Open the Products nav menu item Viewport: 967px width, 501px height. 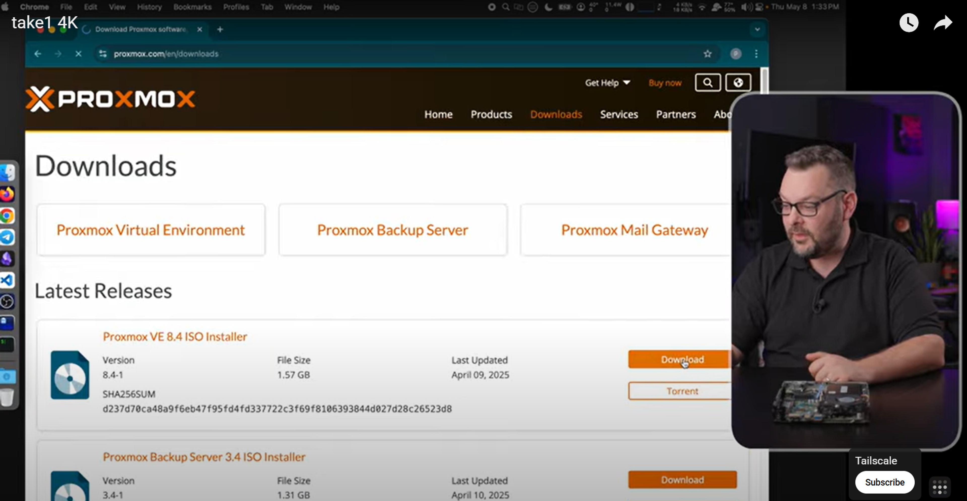tap(491, 115)
